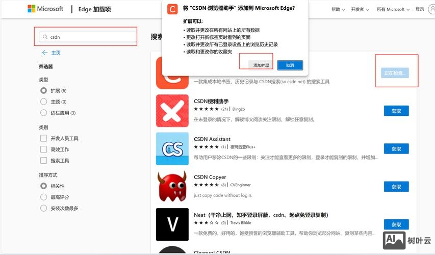Sort by 最高评分
The height and width of the screenshot is (255, 435).
43,197
